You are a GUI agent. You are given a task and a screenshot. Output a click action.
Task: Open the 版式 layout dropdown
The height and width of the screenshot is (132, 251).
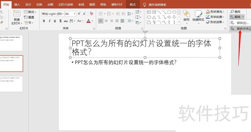pos(30,12)
